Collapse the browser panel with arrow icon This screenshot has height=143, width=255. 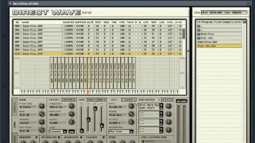[188, 51]
